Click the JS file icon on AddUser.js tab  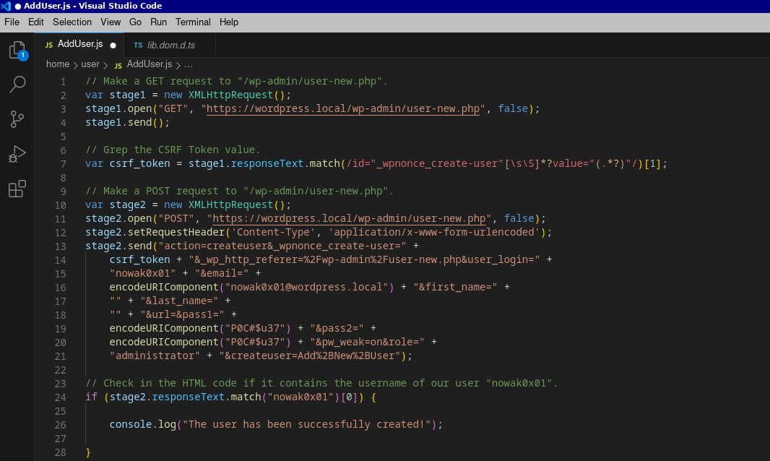pyautogui.click(x=49, y=45)
